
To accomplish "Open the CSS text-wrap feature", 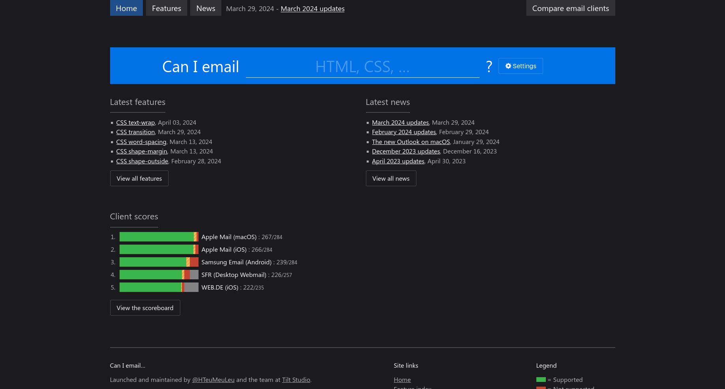I will [x=135, y=122].
